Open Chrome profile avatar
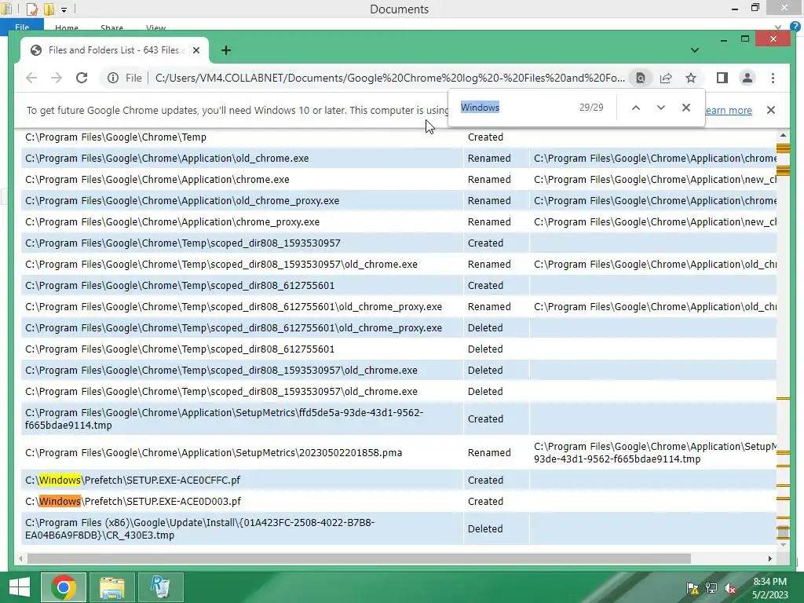This screenshot has width=804, height=603. point(747,78)
